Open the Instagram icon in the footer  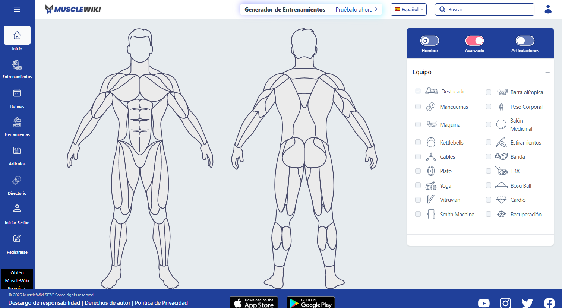505,303
